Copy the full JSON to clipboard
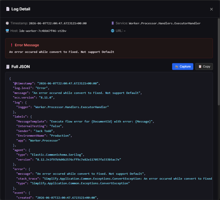Image resolution: width=220 pixels, height=200 pixels. pos(204,66)
